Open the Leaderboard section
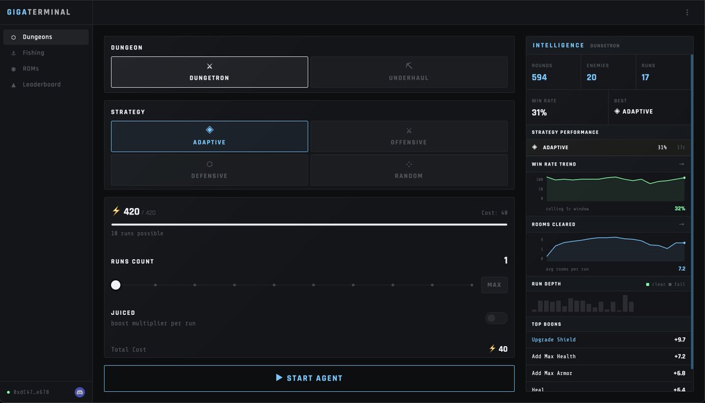The height and width of the screenshot is (403, 705). click(46, 85)
